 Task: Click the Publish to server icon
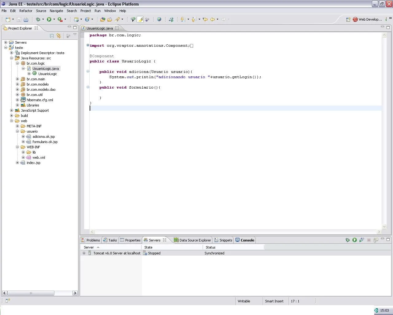[376, 240]
